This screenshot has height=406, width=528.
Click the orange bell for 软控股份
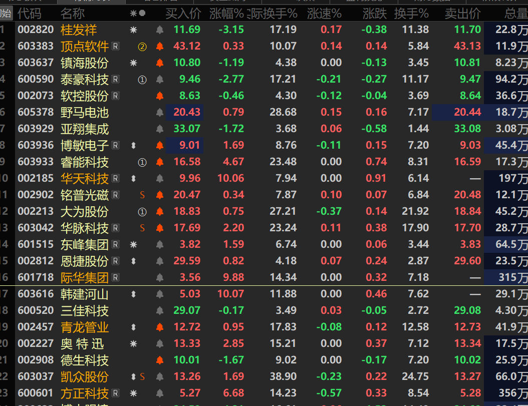click(x=160, y=96)
